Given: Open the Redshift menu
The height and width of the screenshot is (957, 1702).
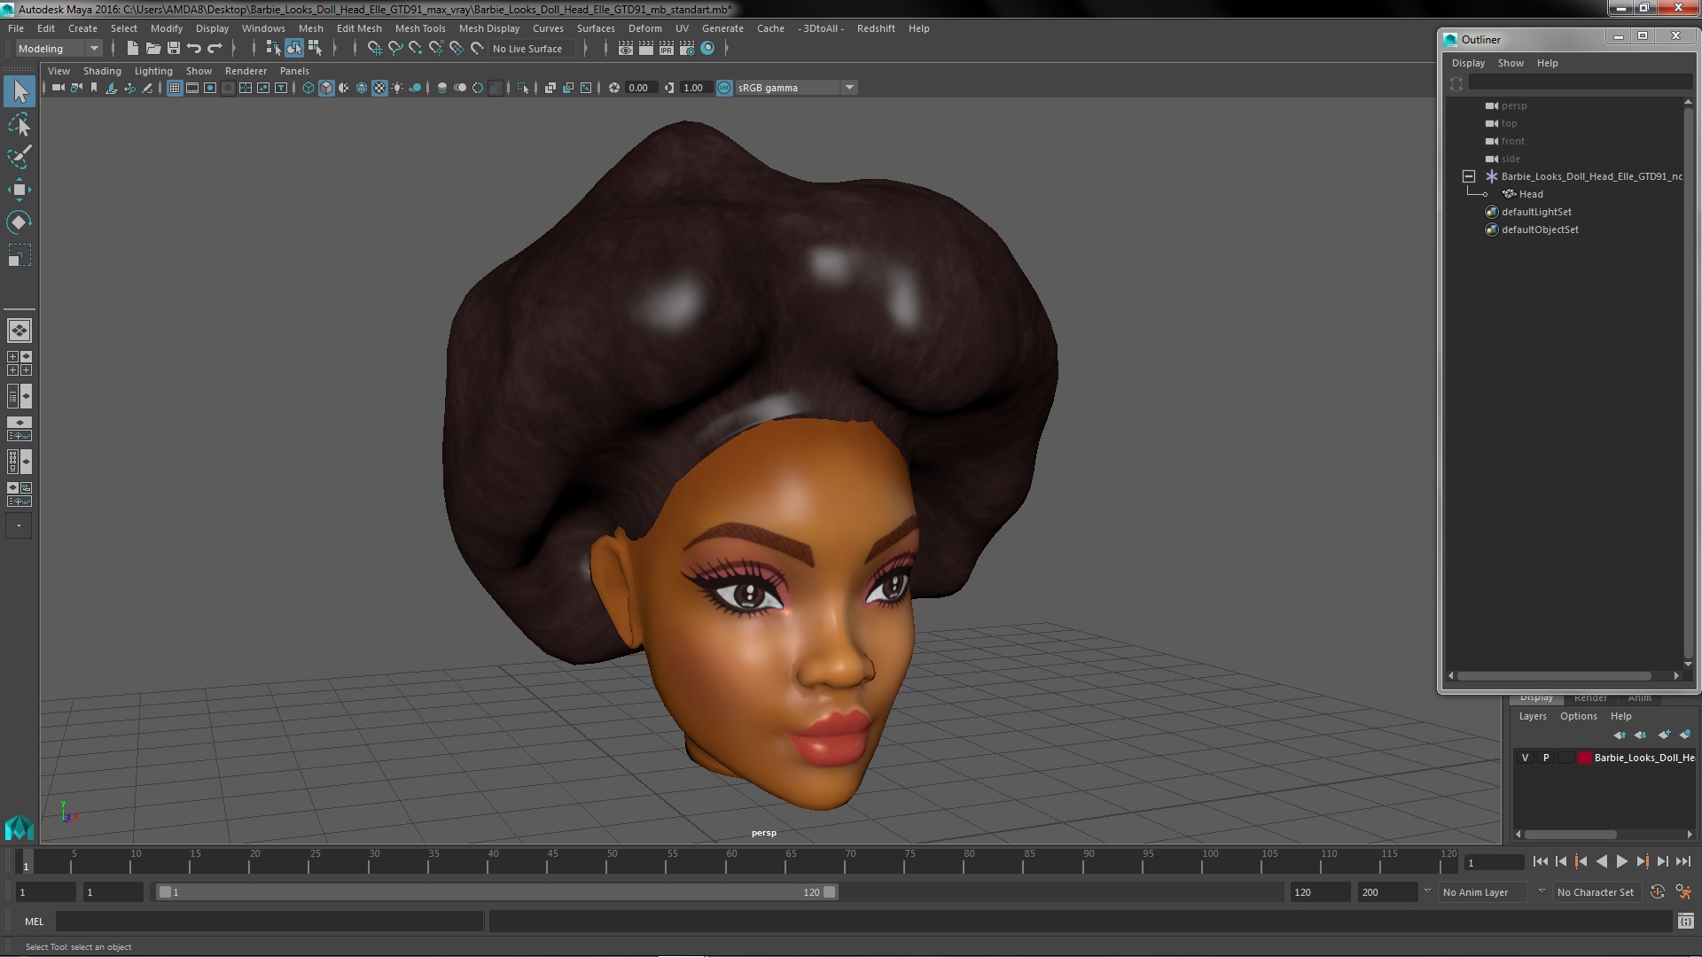Looking at the screenshot, I should tap(875, 28).
